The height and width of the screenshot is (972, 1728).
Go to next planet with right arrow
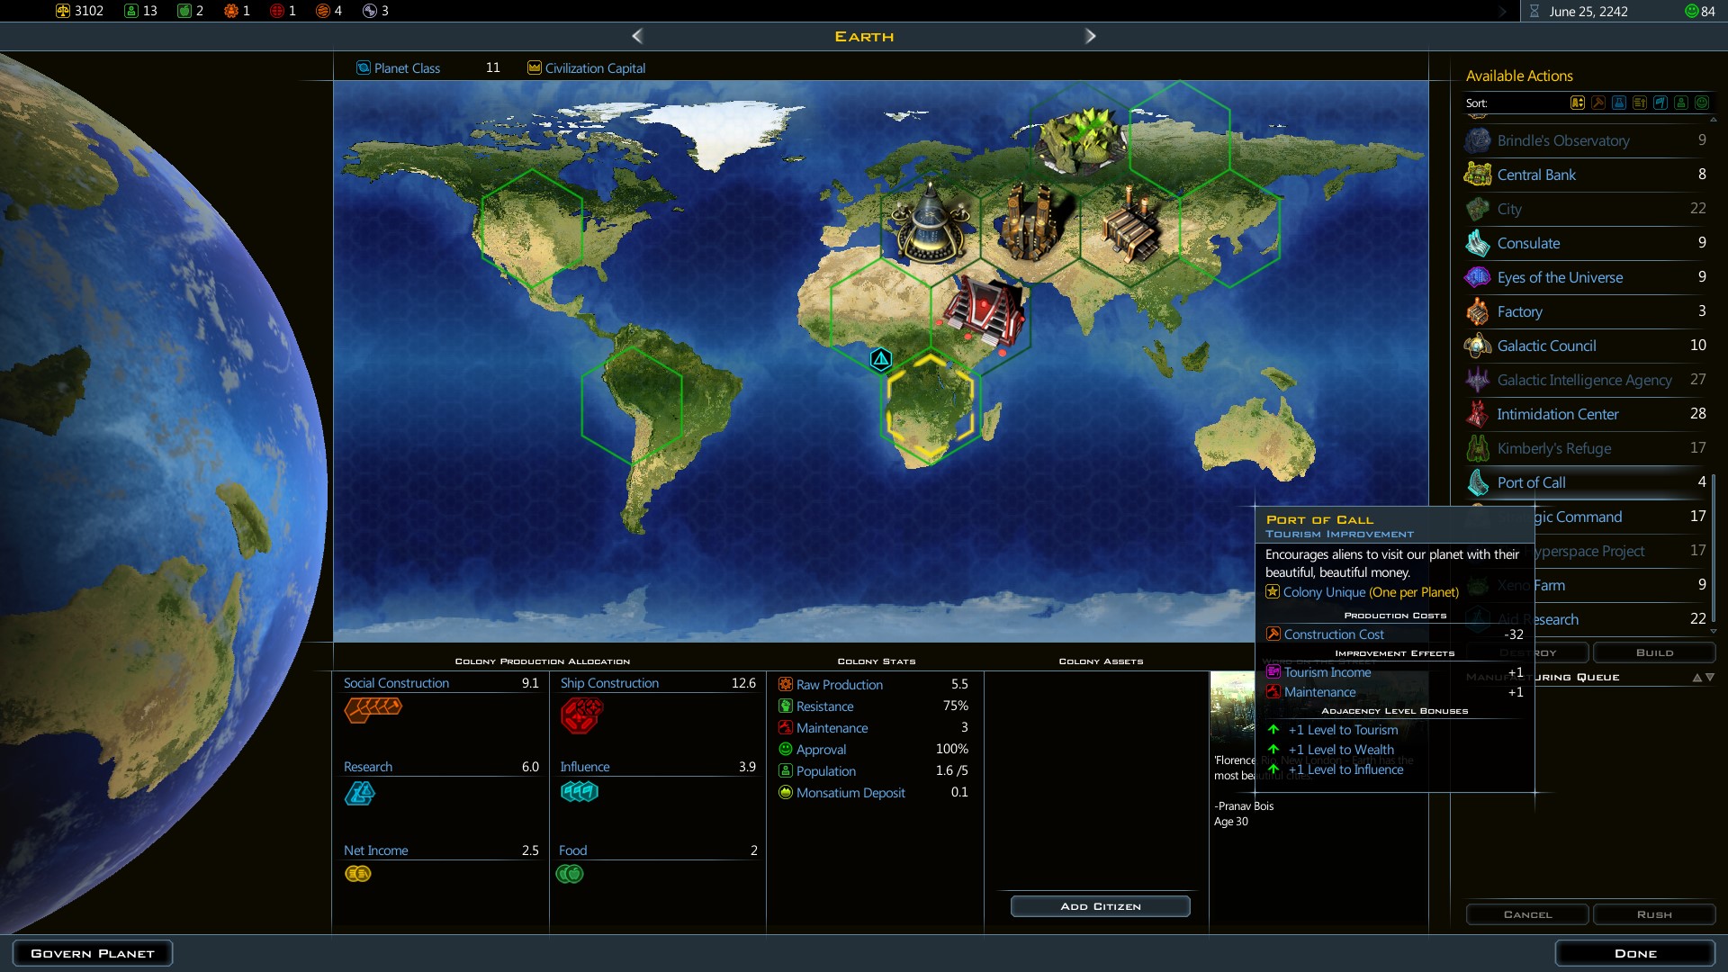click(x=1090, y=36)
